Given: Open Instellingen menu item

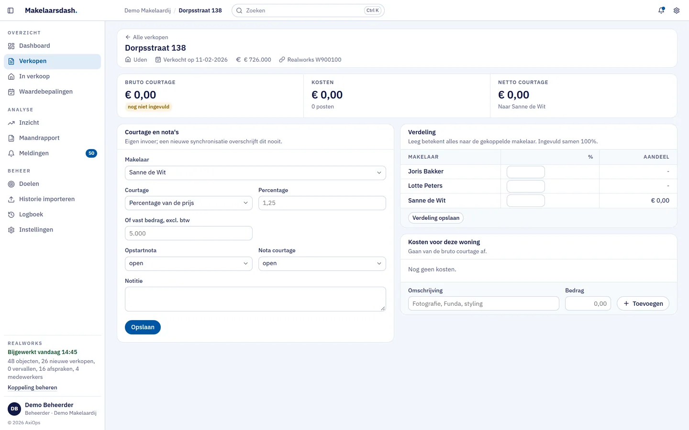Looking at the screenshot, I should (x=52, y=230).
